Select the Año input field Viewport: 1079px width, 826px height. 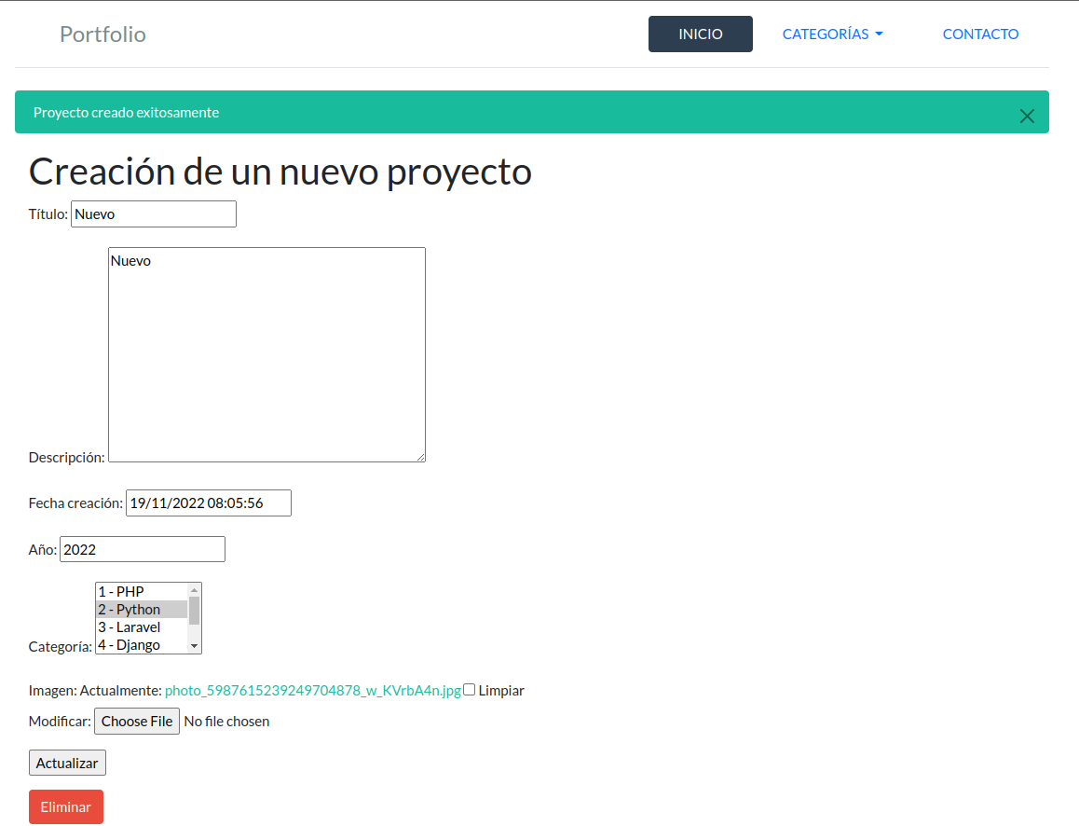coord(142,550)
